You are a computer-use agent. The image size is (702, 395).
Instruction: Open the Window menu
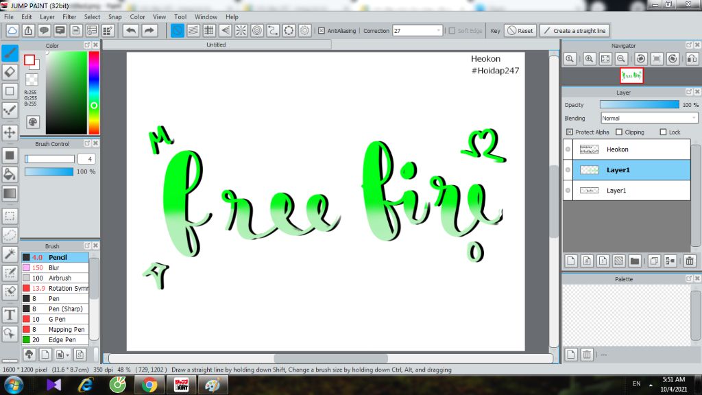(x=206, y=16)
